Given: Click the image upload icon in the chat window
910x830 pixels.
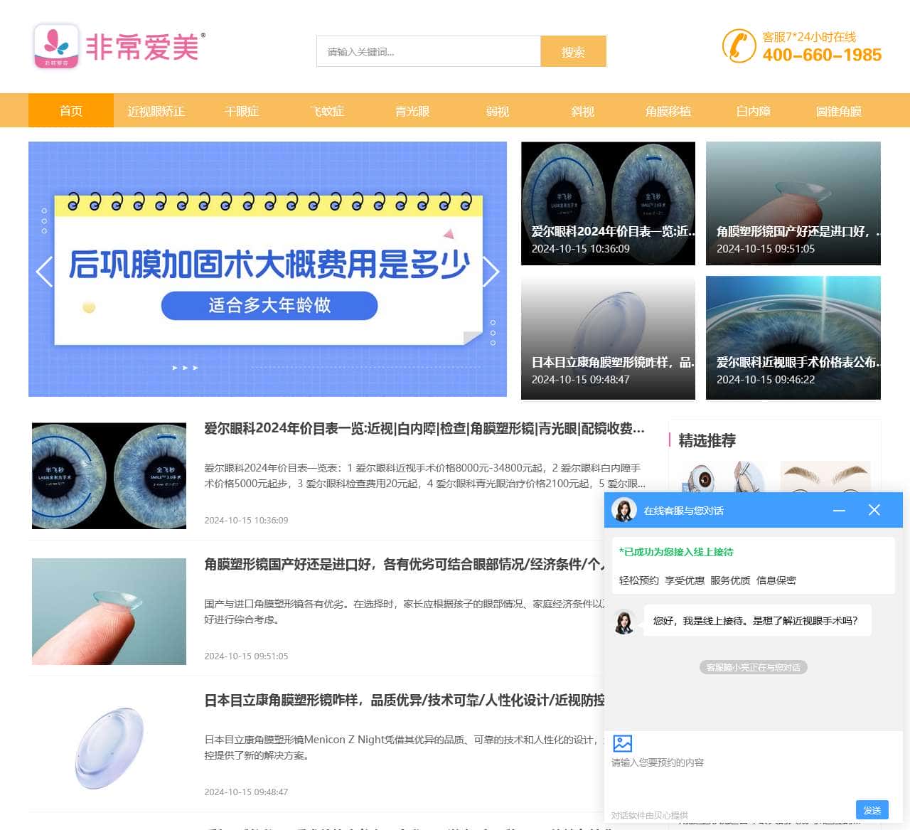Looking at the screenshot, I should coord(622,744).
